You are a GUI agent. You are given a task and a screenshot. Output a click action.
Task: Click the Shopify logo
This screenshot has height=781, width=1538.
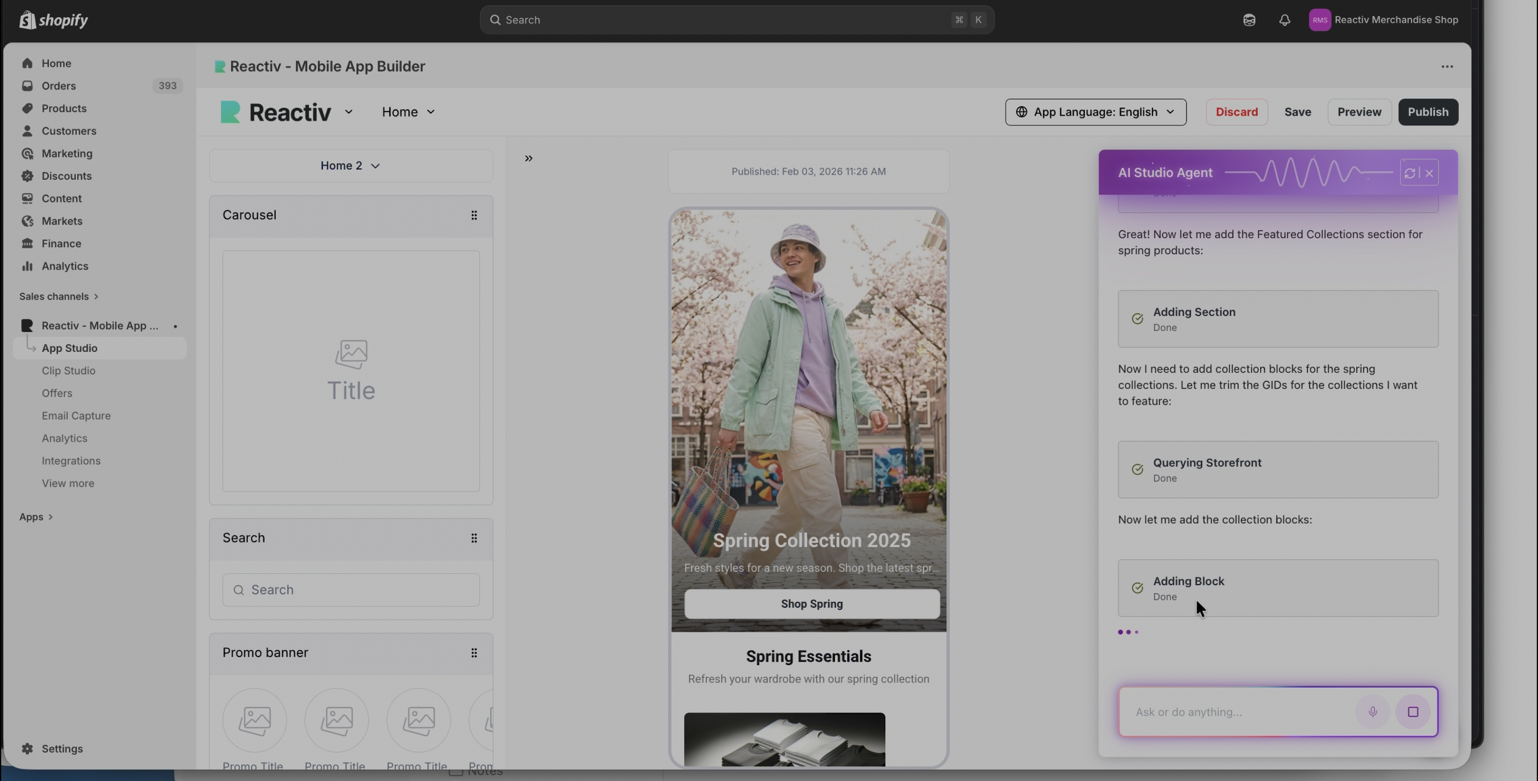54,20
